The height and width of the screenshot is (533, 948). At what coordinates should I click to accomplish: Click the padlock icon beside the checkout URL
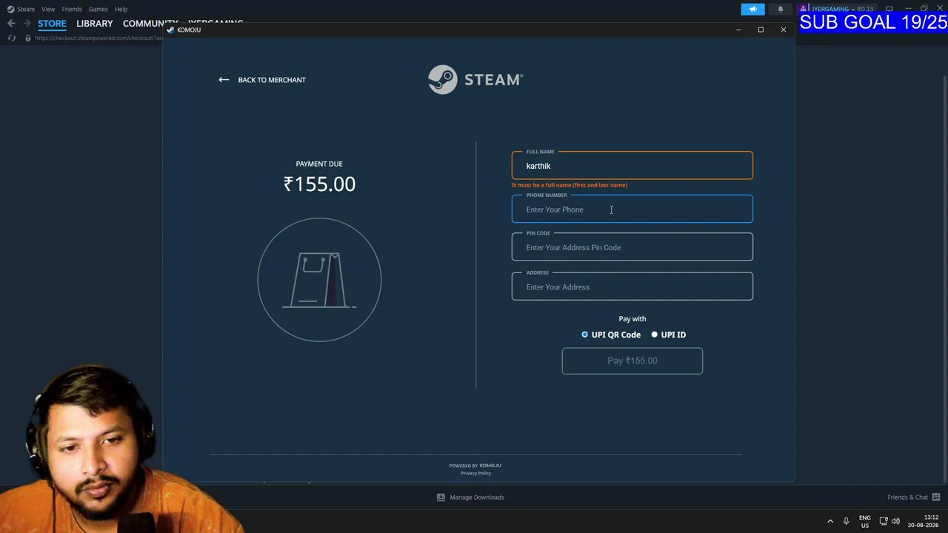pos(28,38)
